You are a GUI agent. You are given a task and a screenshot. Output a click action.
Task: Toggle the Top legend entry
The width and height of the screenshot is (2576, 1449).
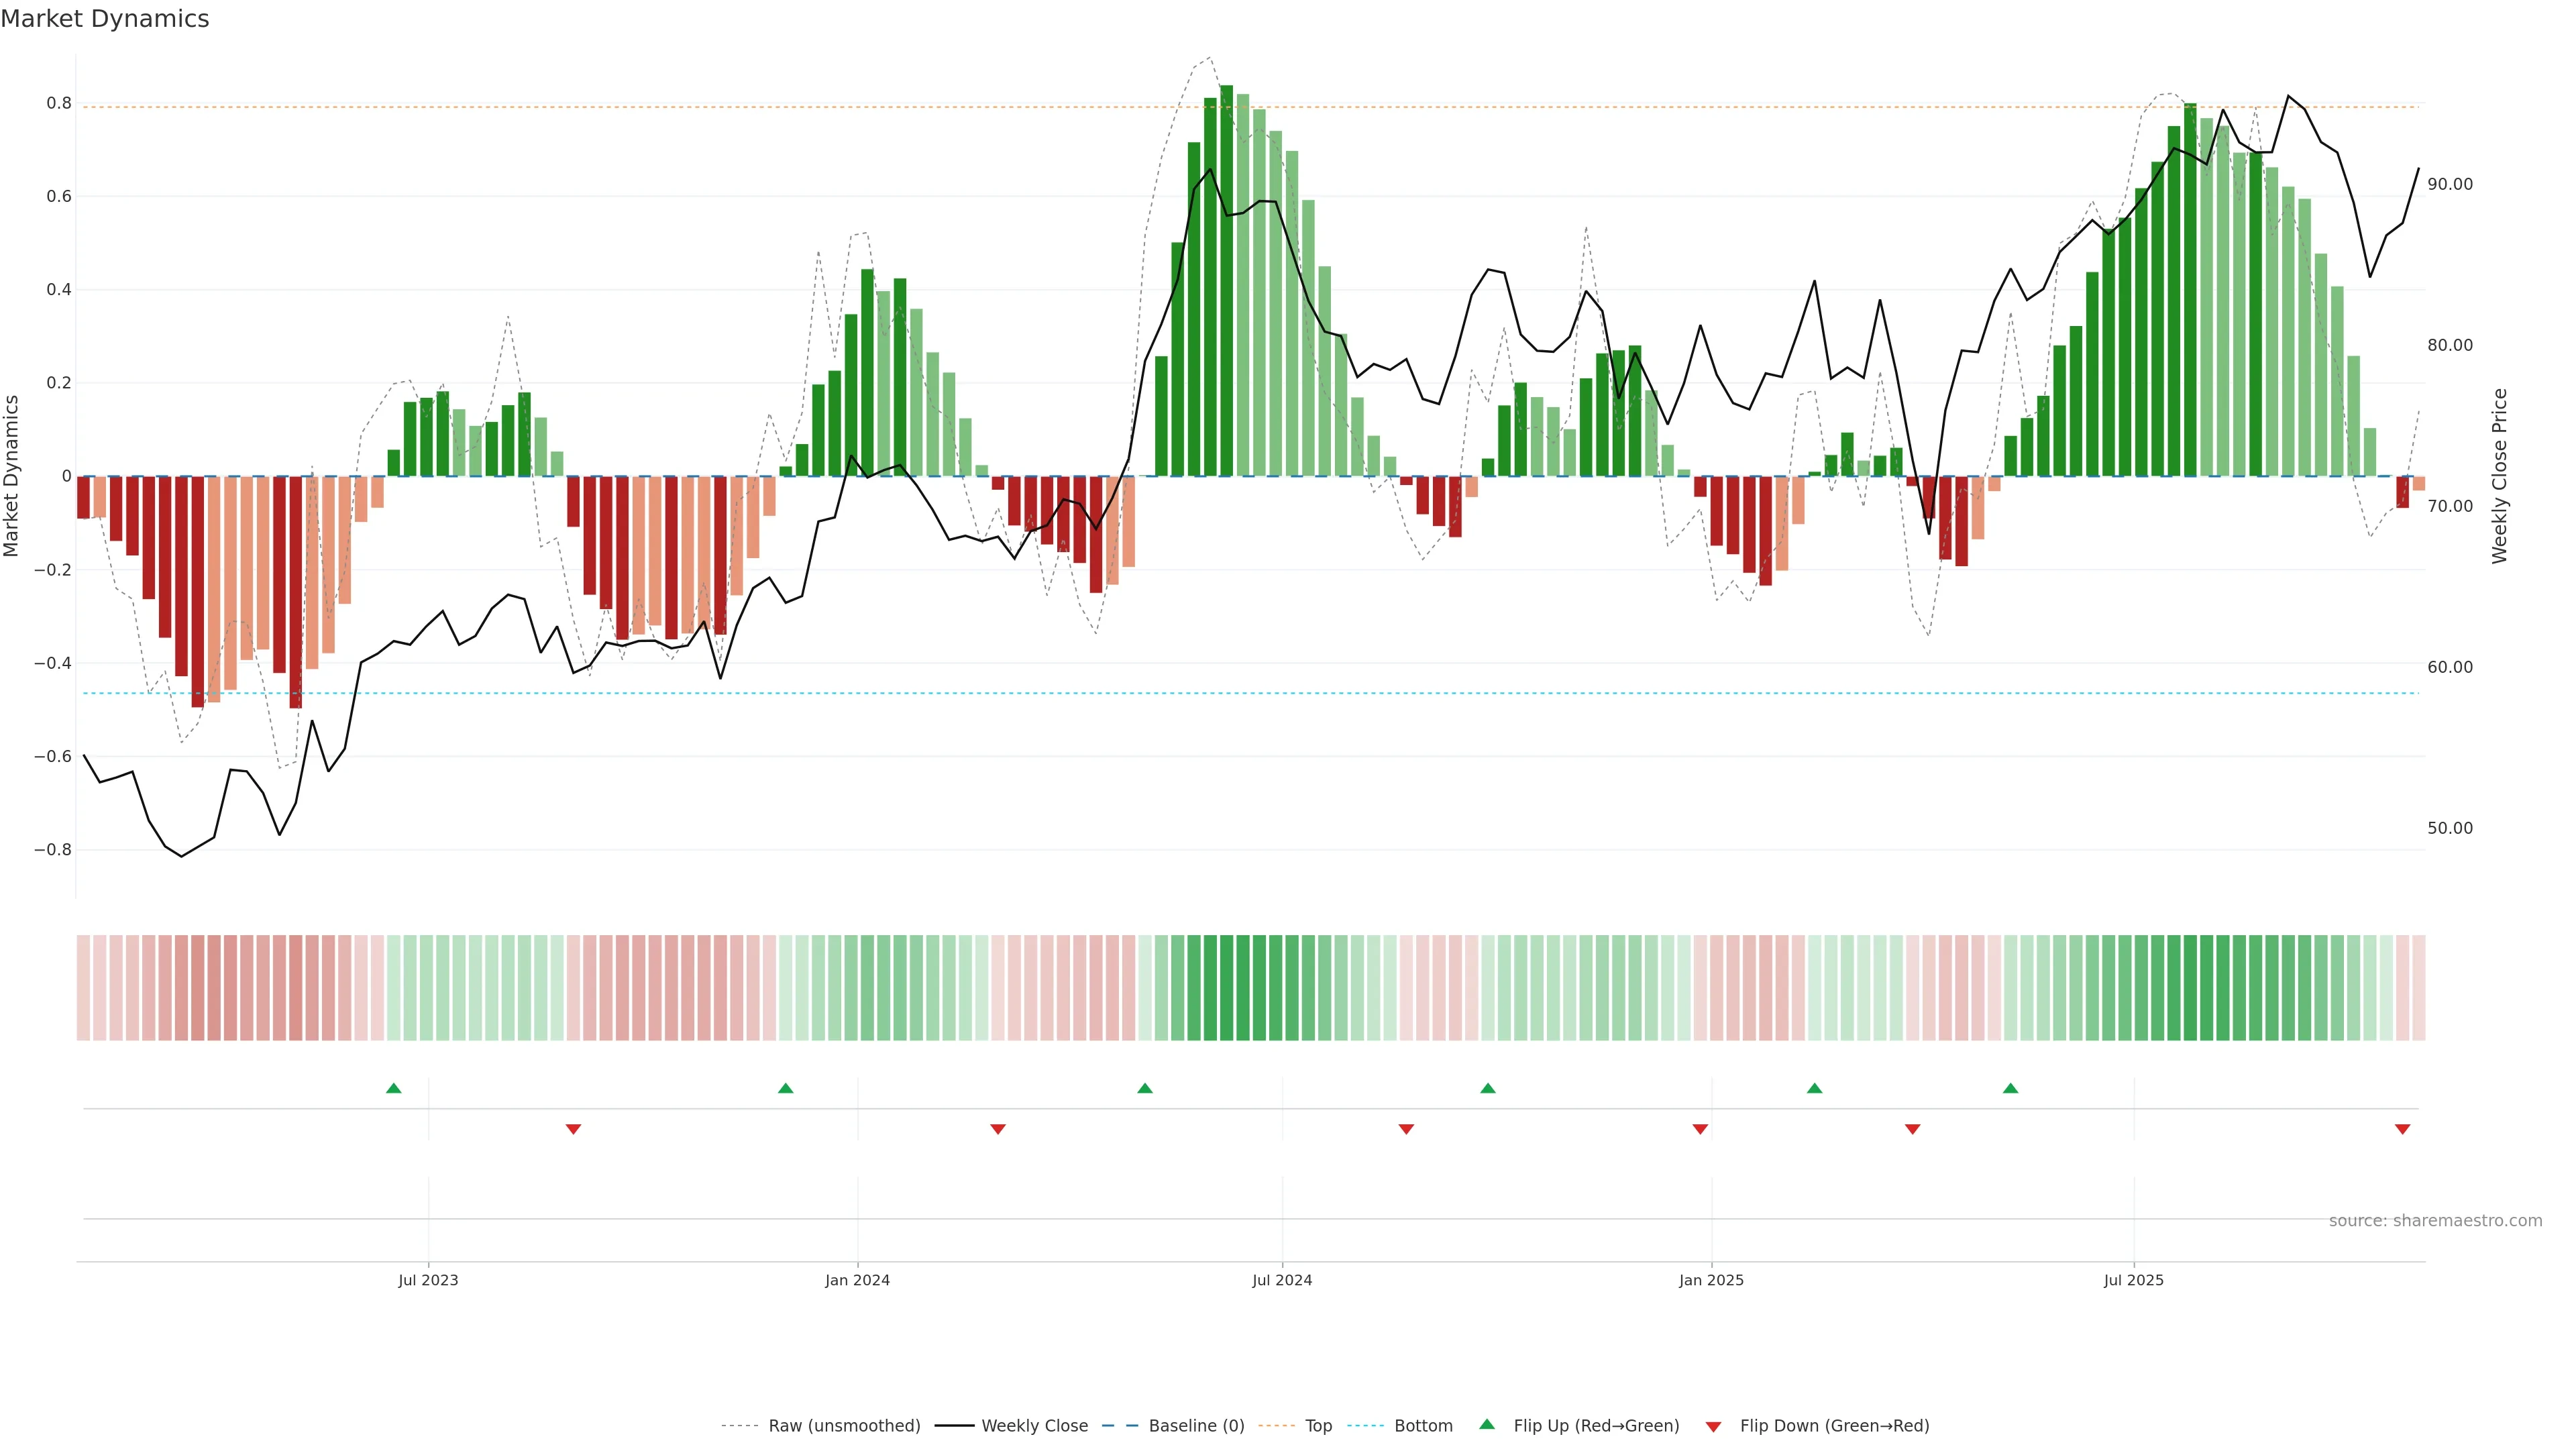1318,1426
